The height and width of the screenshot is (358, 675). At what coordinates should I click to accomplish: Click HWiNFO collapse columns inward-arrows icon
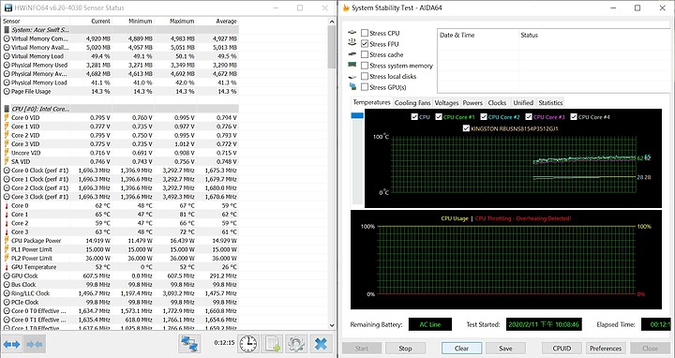[x=35, y=344]
